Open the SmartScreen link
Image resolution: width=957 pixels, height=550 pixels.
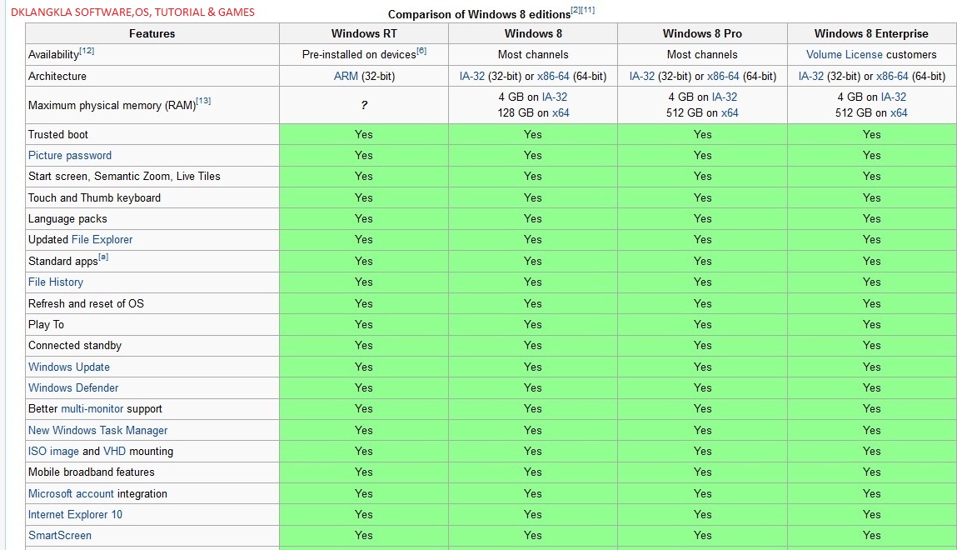(x=60, y=536)
